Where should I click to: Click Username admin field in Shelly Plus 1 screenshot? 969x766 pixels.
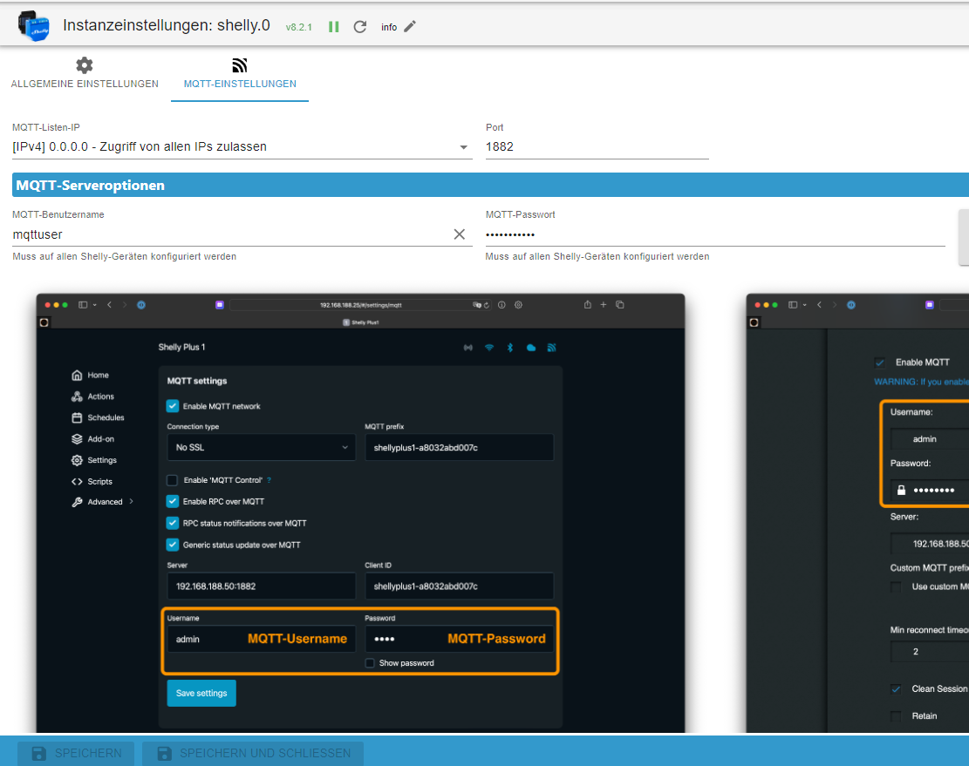262,639
